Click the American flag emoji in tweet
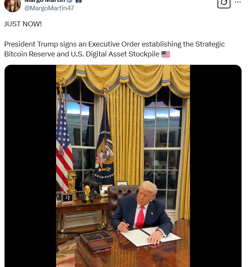This screenshot has width=248, height=267. tap(166, 54)
